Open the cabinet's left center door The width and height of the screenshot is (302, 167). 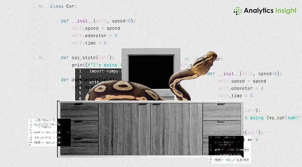point(124,129)
